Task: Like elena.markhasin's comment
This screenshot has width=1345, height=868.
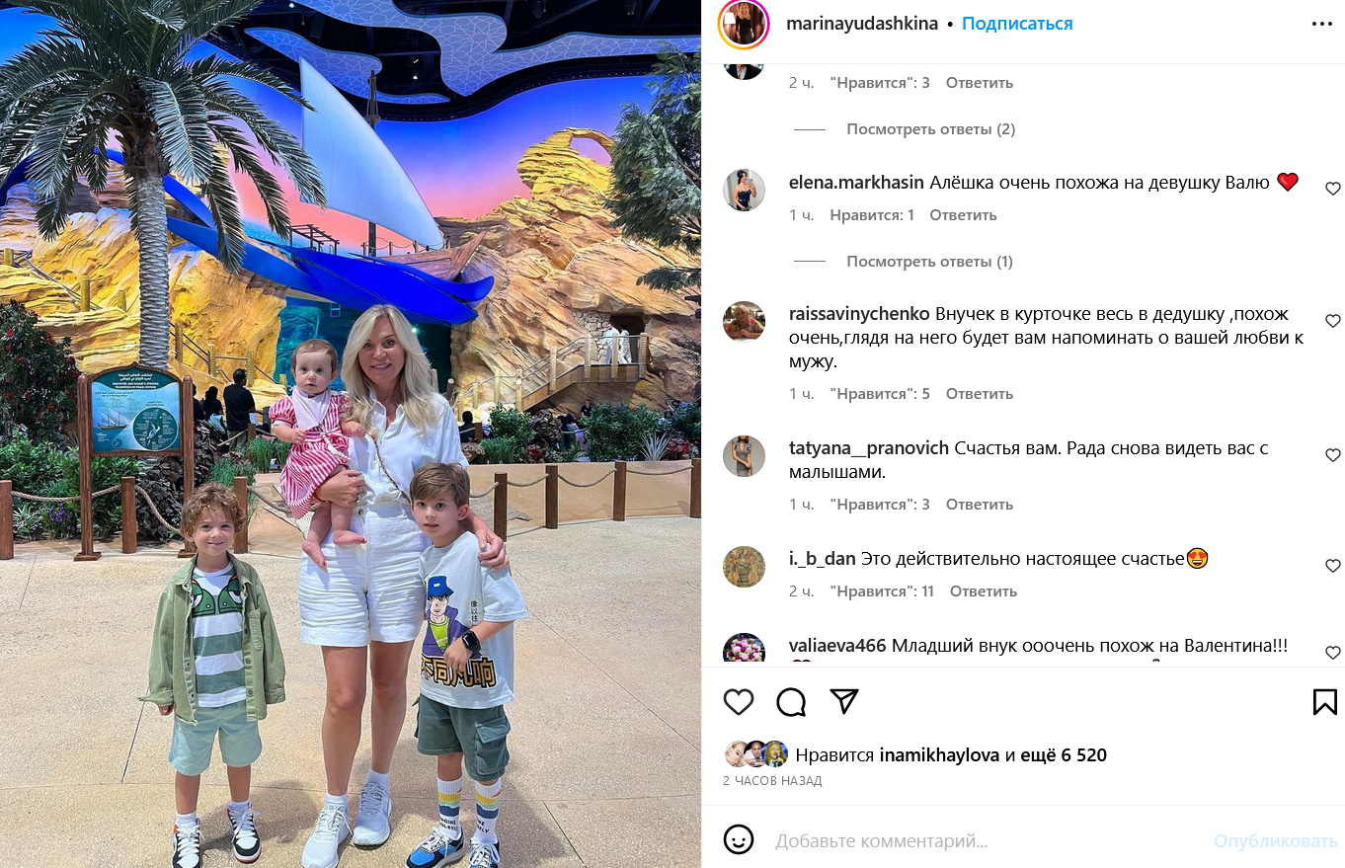Action: click(x=1332, y=189)
